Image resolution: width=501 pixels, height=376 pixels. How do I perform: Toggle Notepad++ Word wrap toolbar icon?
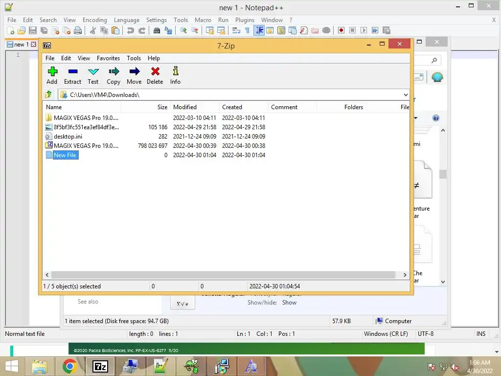click(236, 30)
